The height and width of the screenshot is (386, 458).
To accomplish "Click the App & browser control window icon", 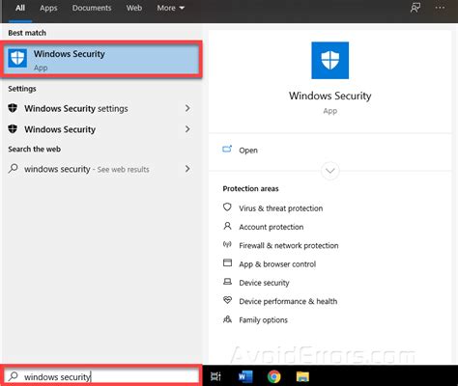I will [x=227, y=262].
